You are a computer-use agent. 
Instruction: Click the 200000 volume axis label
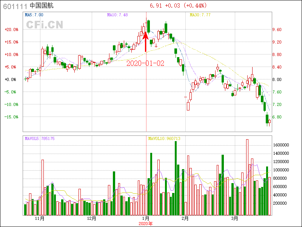coord(280,203)
